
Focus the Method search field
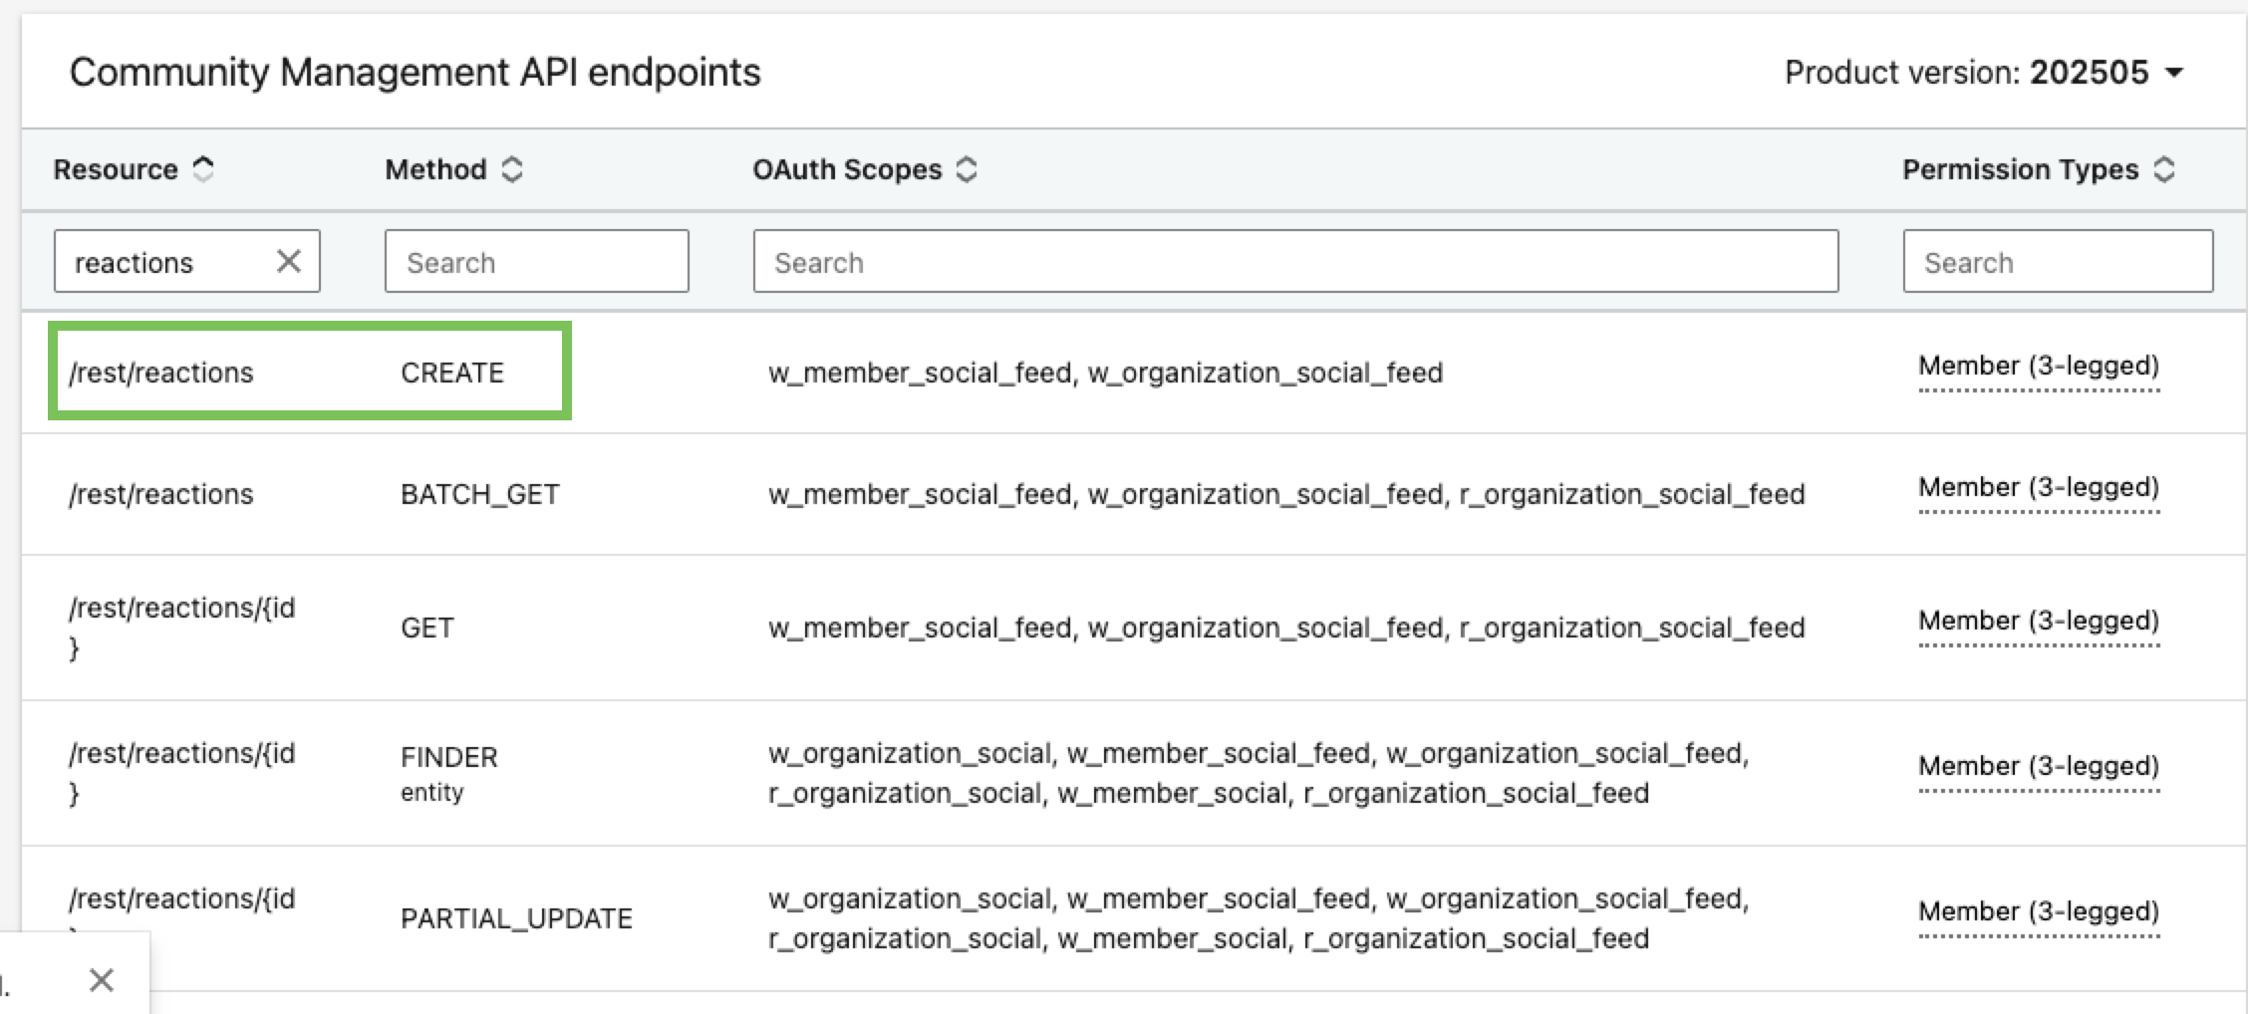pos(536,262)
